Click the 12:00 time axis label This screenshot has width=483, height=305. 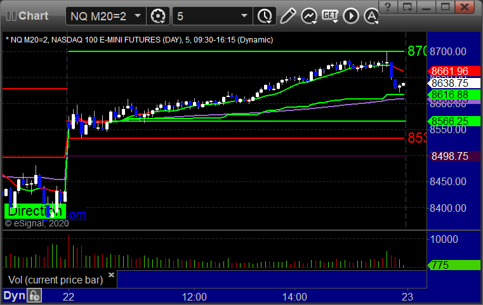(194, 297)
